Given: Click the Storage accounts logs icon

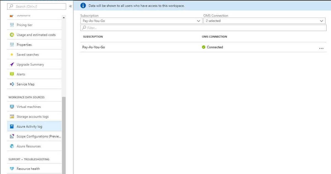Looking at the screenshot, I should point(12,116).
